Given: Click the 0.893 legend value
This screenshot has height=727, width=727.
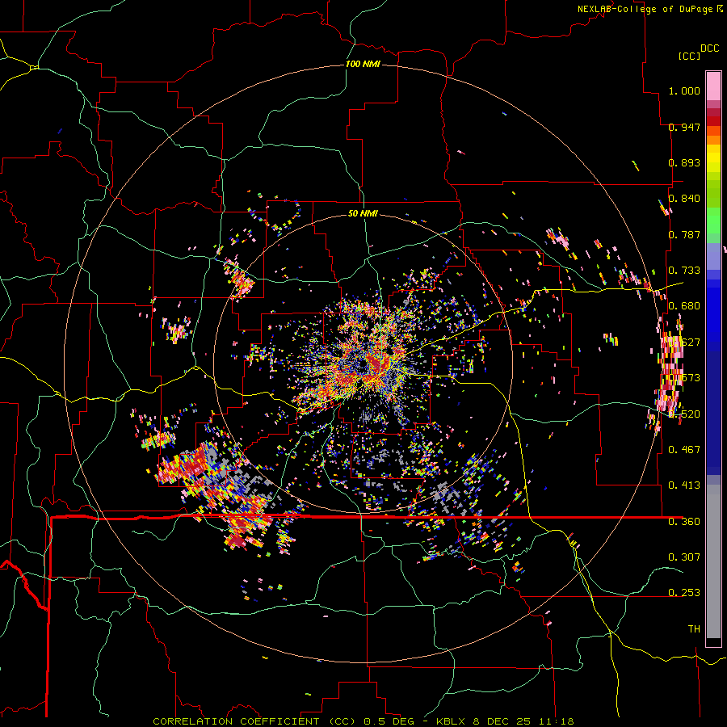Looking at the screenshot, I should tap(684, 162).
